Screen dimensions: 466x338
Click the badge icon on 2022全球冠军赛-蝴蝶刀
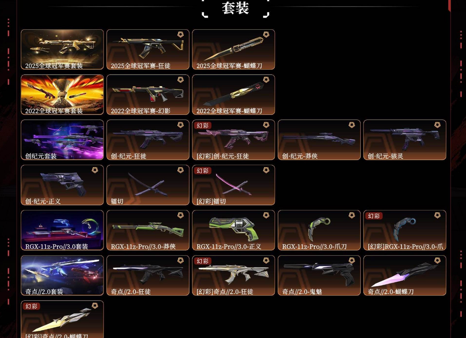[x=266, y=80]
